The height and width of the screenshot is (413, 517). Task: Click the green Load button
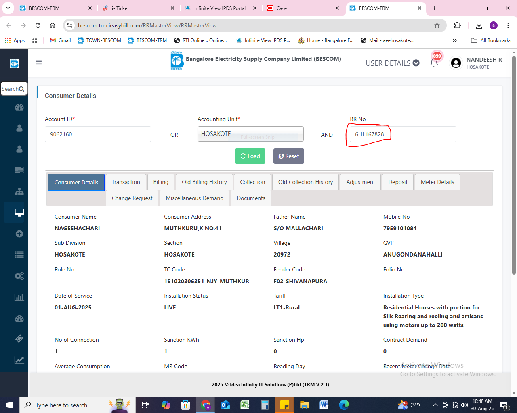point(250,156)
